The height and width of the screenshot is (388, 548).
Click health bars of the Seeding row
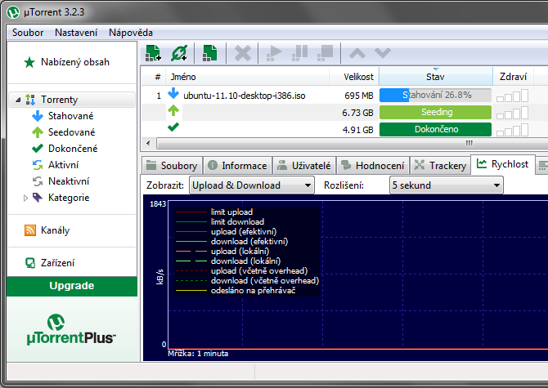[512, 113]
